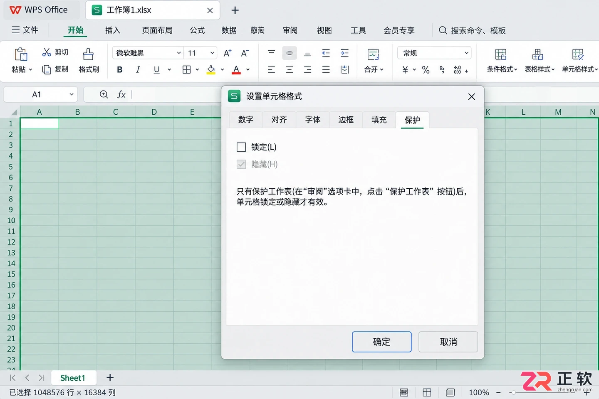Viewport: 599px width, 399px height.
Task: Click the Cut scissors icon
Action: (x=47, y=52)
